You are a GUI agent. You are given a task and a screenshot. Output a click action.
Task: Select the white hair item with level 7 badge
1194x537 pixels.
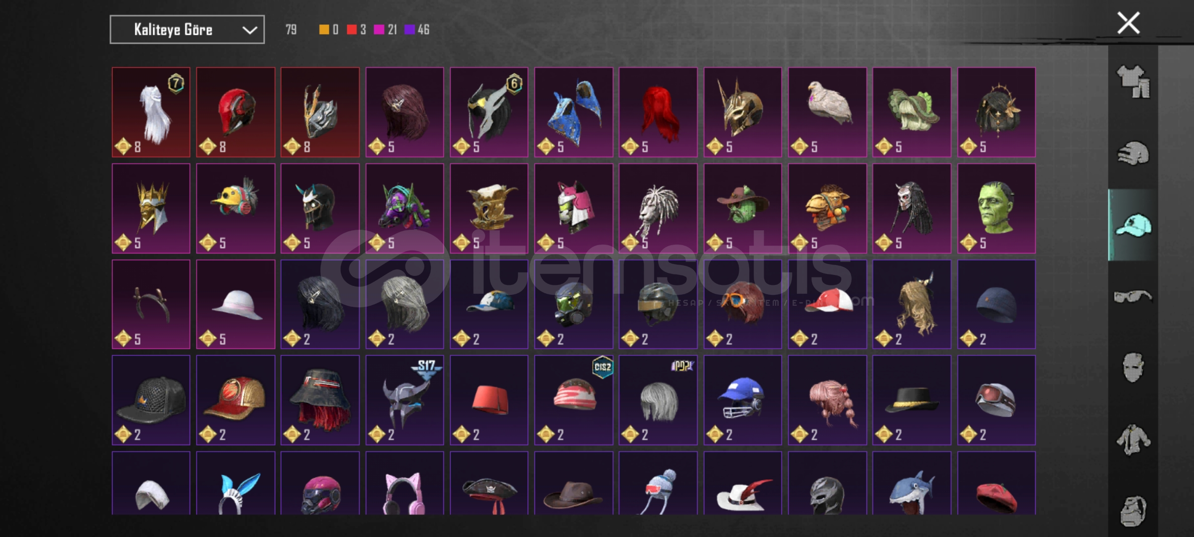click(151, 112)
